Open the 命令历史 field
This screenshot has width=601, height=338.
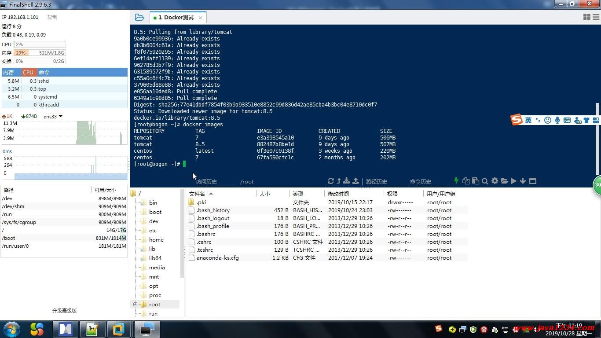(429, 181)
